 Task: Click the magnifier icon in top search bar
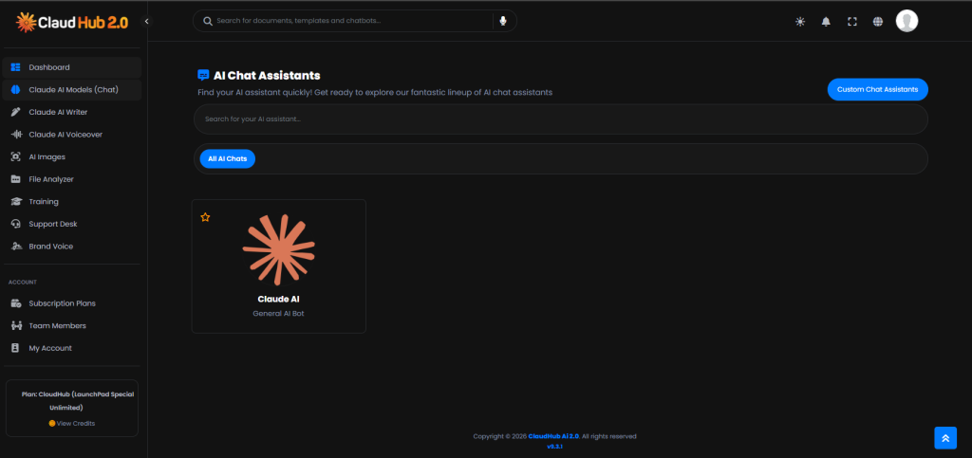point(208,21)
